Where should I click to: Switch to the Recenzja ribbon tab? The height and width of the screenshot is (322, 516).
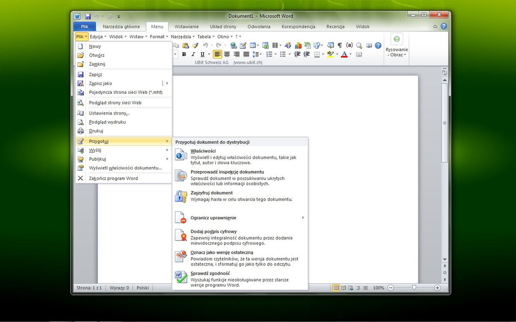pos(335,27)
